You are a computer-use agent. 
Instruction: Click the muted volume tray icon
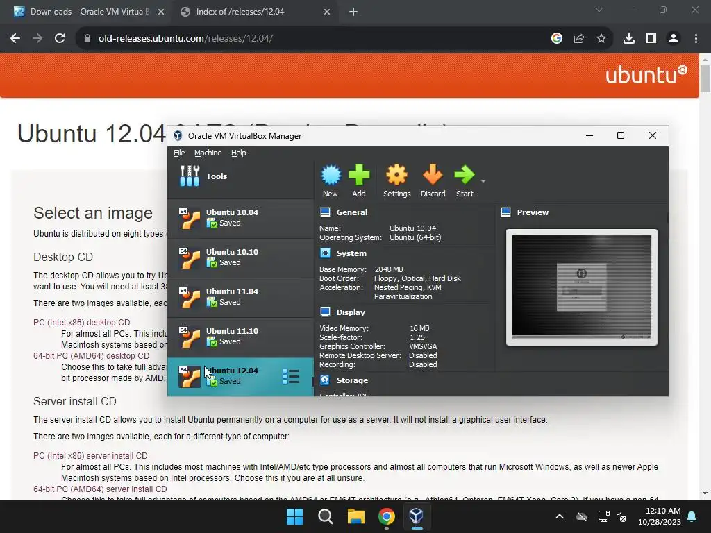[x=621, y=516]
